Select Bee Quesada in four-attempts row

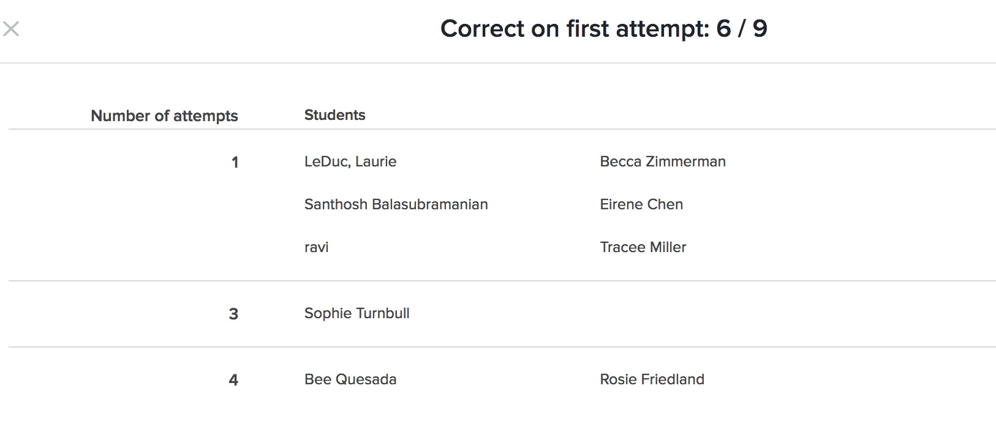coord(350,379)
